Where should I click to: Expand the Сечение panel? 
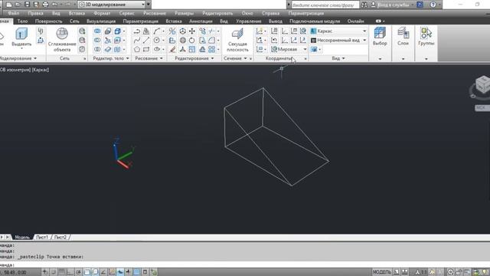pyautogui.click(x=235, y=58)
